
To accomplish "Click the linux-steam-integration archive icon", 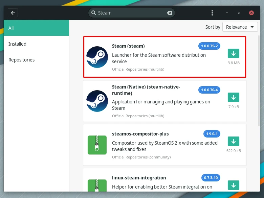I will click(x=97, y=185).
